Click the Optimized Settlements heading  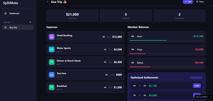coord(144,78)
